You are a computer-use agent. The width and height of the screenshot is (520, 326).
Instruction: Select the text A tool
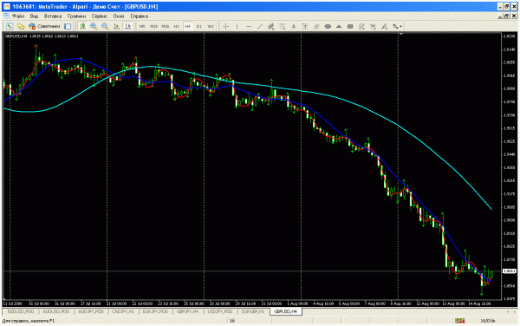[x=294, y=26]
